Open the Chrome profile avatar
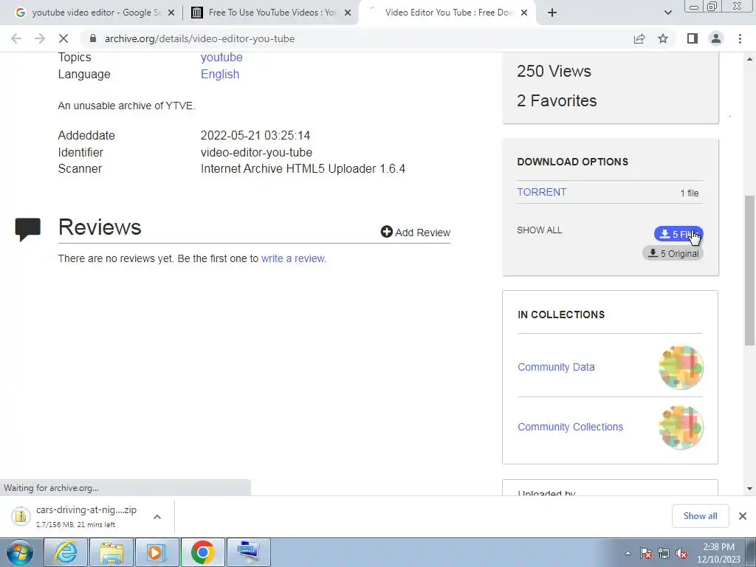The height and width of the screenshot is (567, 756). 716,38
